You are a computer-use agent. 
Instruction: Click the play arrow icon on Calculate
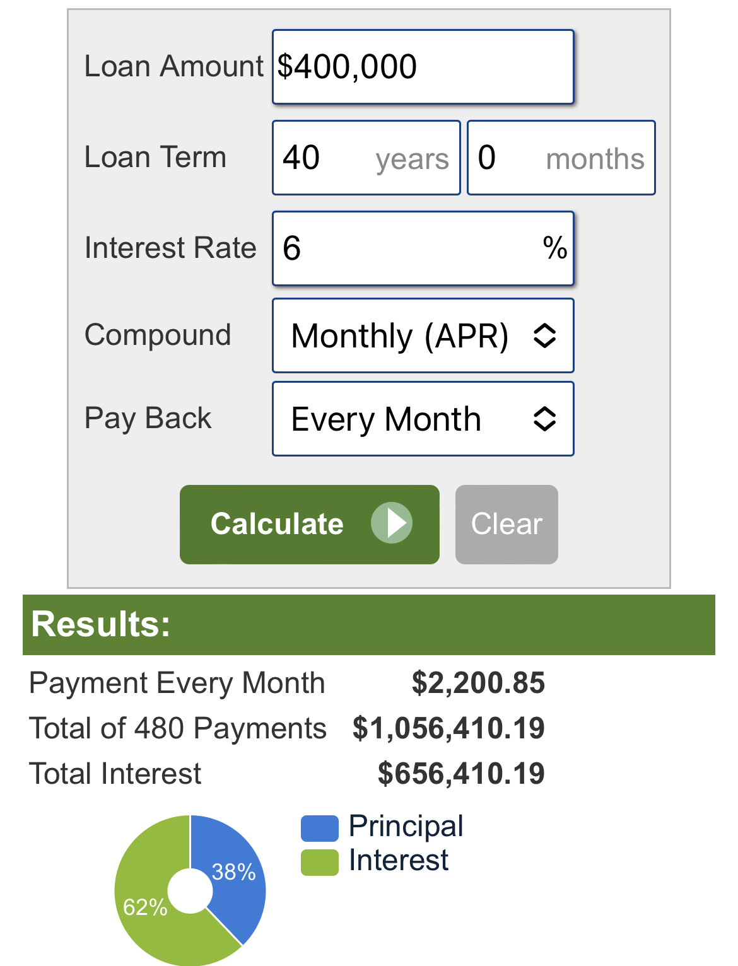391,523
